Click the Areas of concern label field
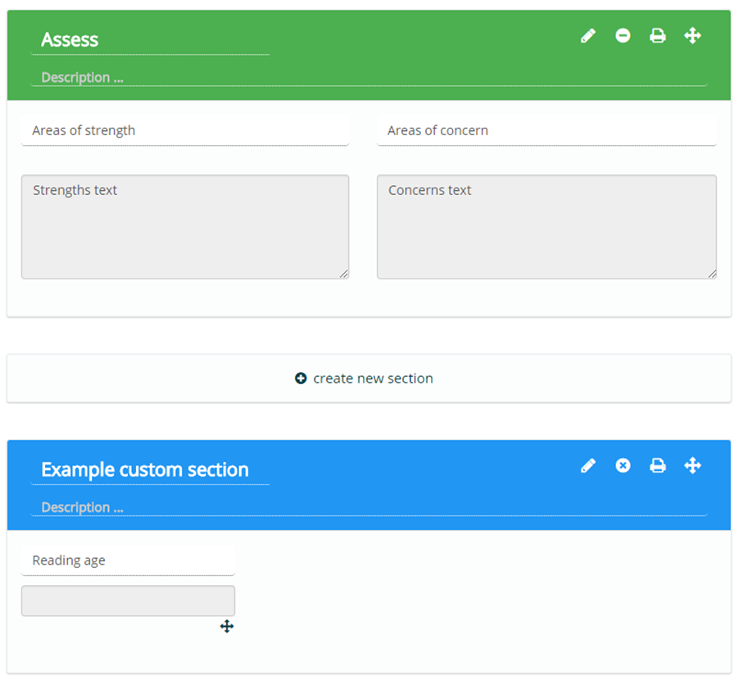The image size is (739, 689). (x=546, y=131)
